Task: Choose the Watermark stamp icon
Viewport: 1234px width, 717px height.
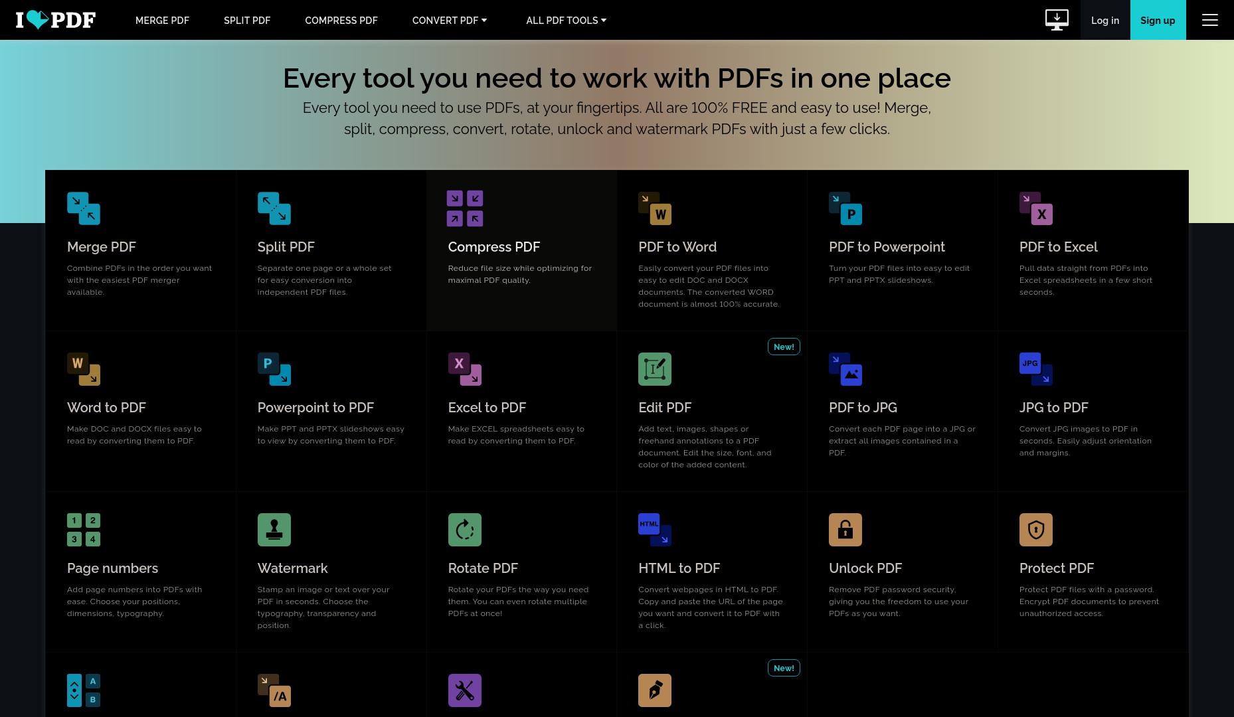Action: 274,530
